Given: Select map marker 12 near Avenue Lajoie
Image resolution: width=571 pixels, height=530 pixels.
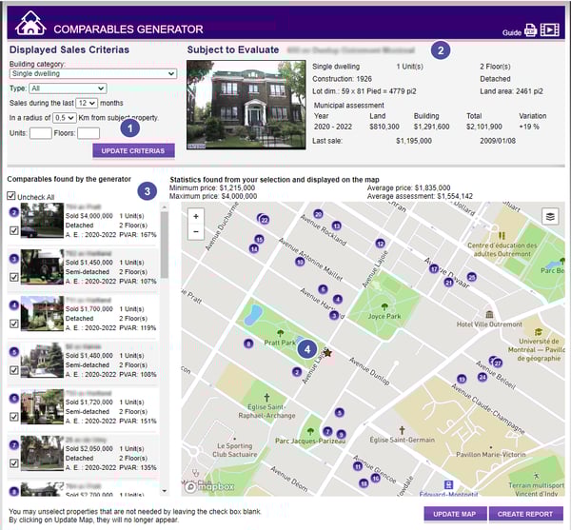Looking at the screenshot, I should pyautogui.click(x=380, y=244).
